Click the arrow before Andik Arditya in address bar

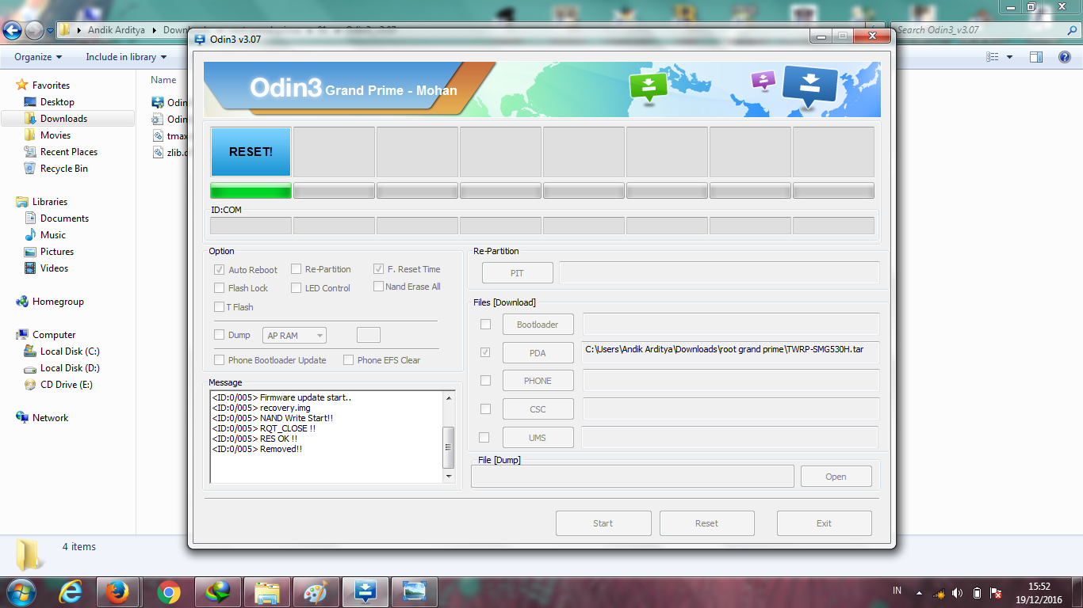(x=78, y=30)
